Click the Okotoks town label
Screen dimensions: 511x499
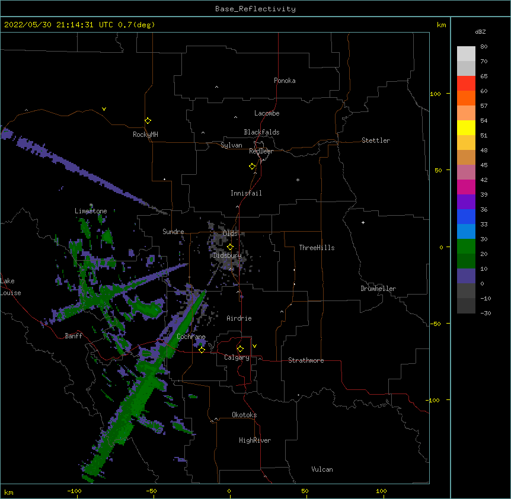click(x=244, y=415)
